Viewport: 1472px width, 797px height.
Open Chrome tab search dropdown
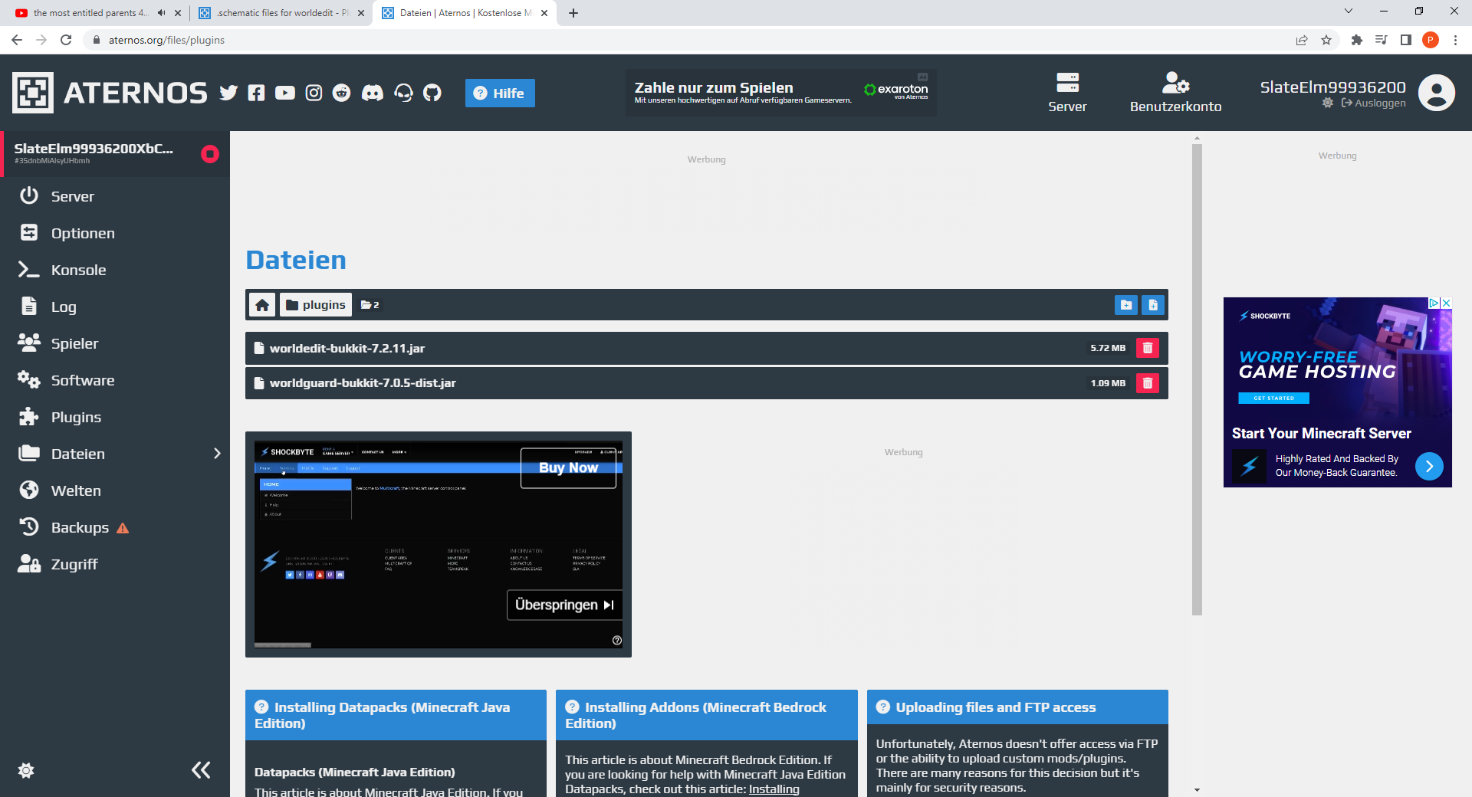(1349, 11)
